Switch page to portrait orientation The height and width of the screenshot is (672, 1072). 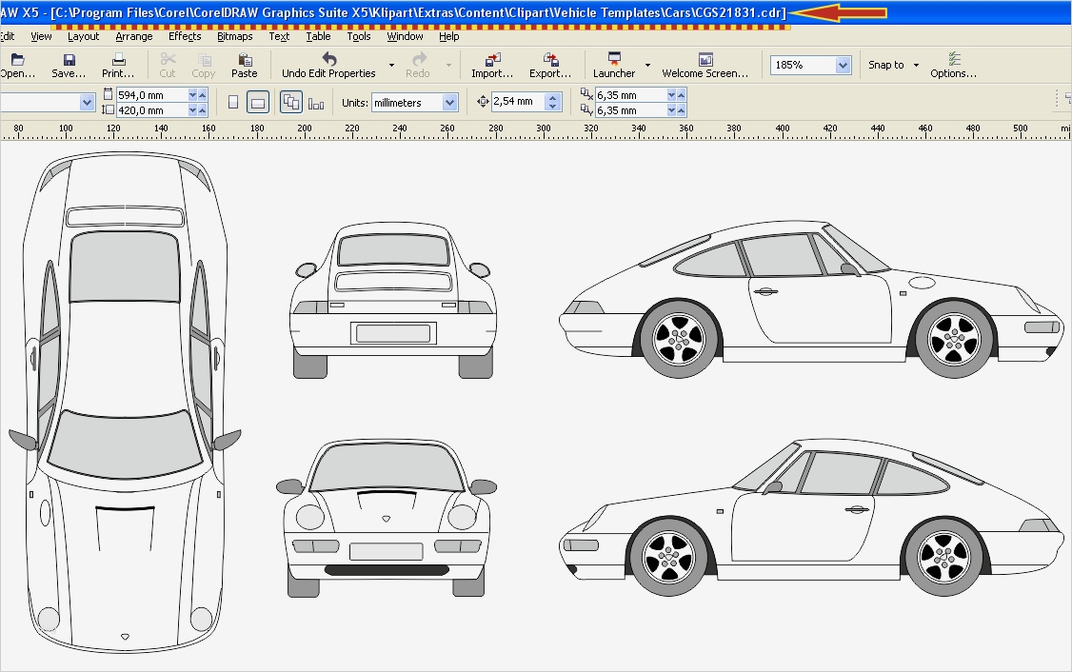[233, 102]
